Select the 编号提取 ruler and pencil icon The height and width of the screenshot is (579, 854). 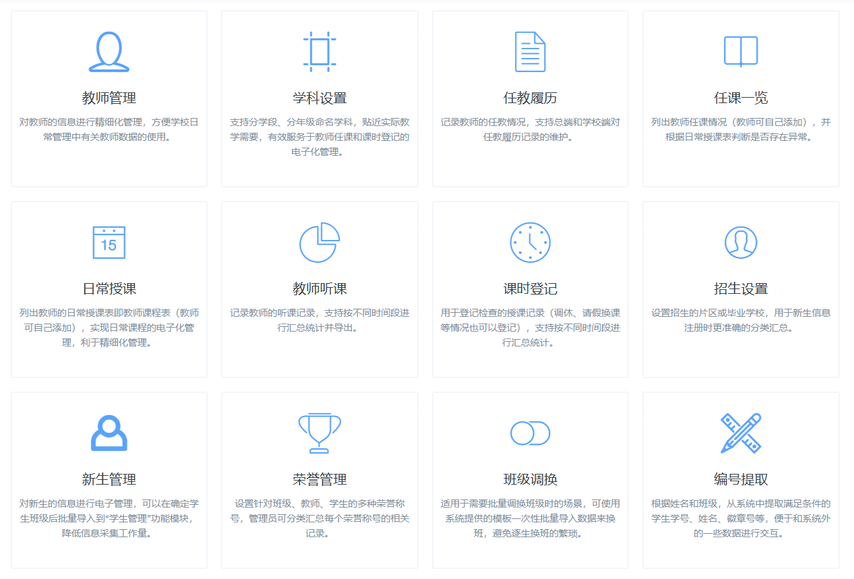(740, 432)
